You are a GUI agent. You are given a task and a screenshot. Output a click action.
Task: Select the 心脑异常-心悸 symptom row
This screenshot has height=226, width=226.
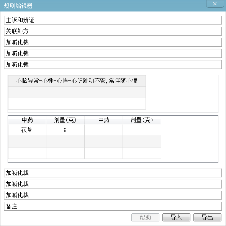(77, 81)
